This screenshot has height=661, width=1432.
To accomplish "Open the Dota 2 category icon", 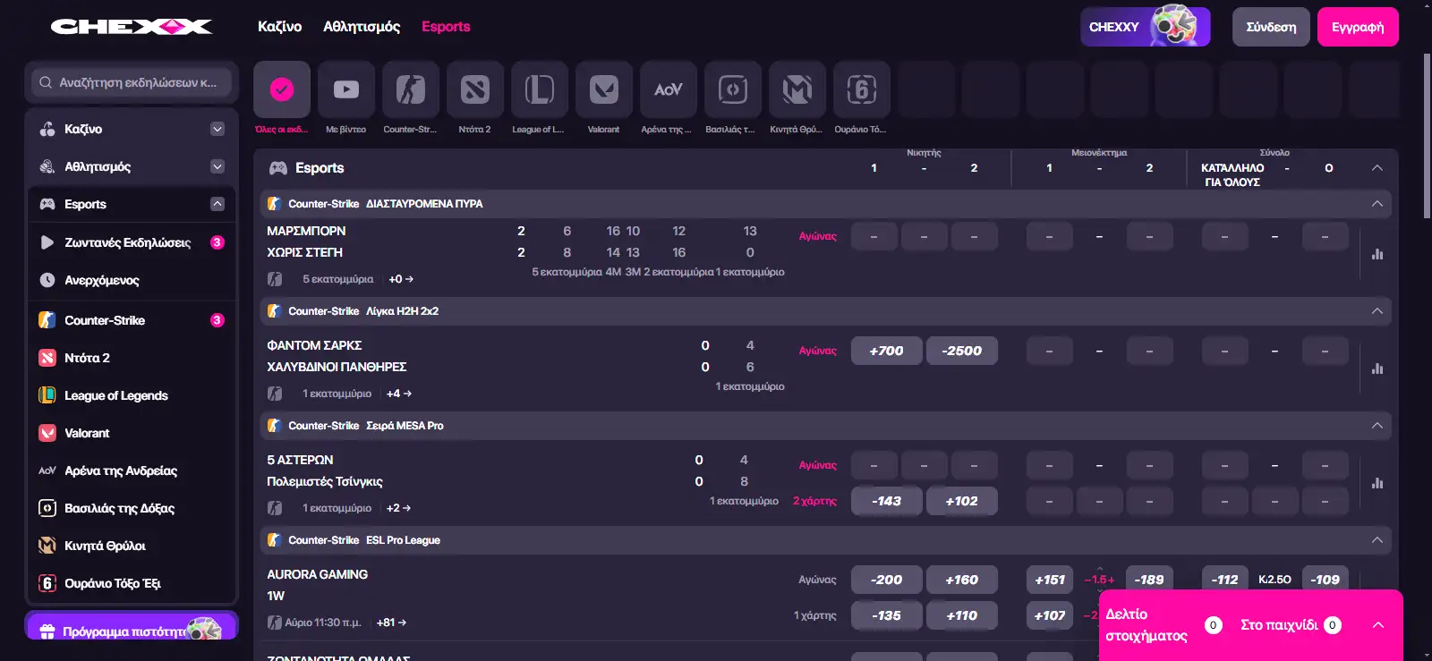I will coord(475,89).
